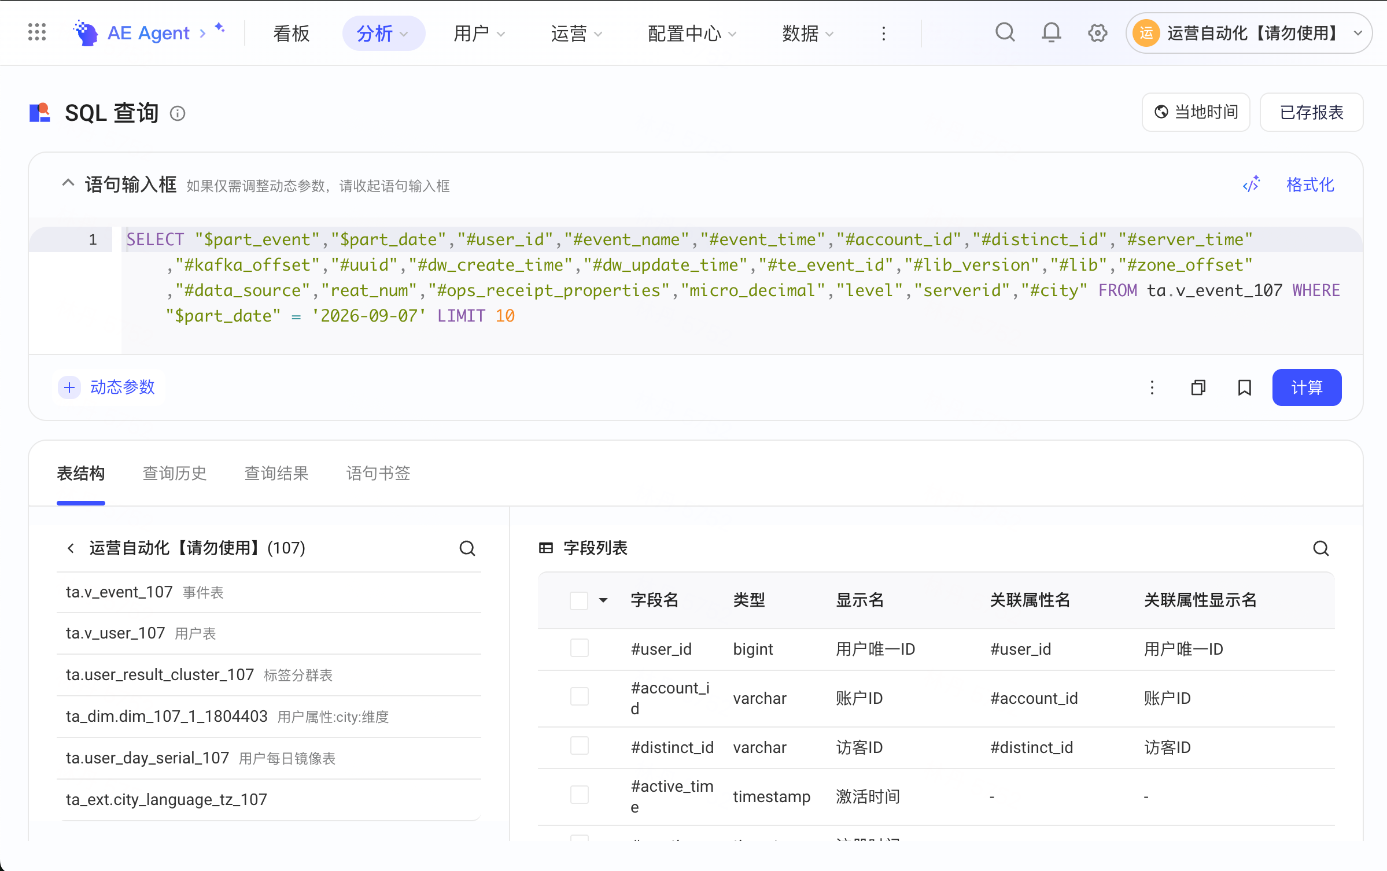The height and width of the screenshot is (871, 1387).
Task: Open the apps grid launcher icon
Action: [37, 32]
